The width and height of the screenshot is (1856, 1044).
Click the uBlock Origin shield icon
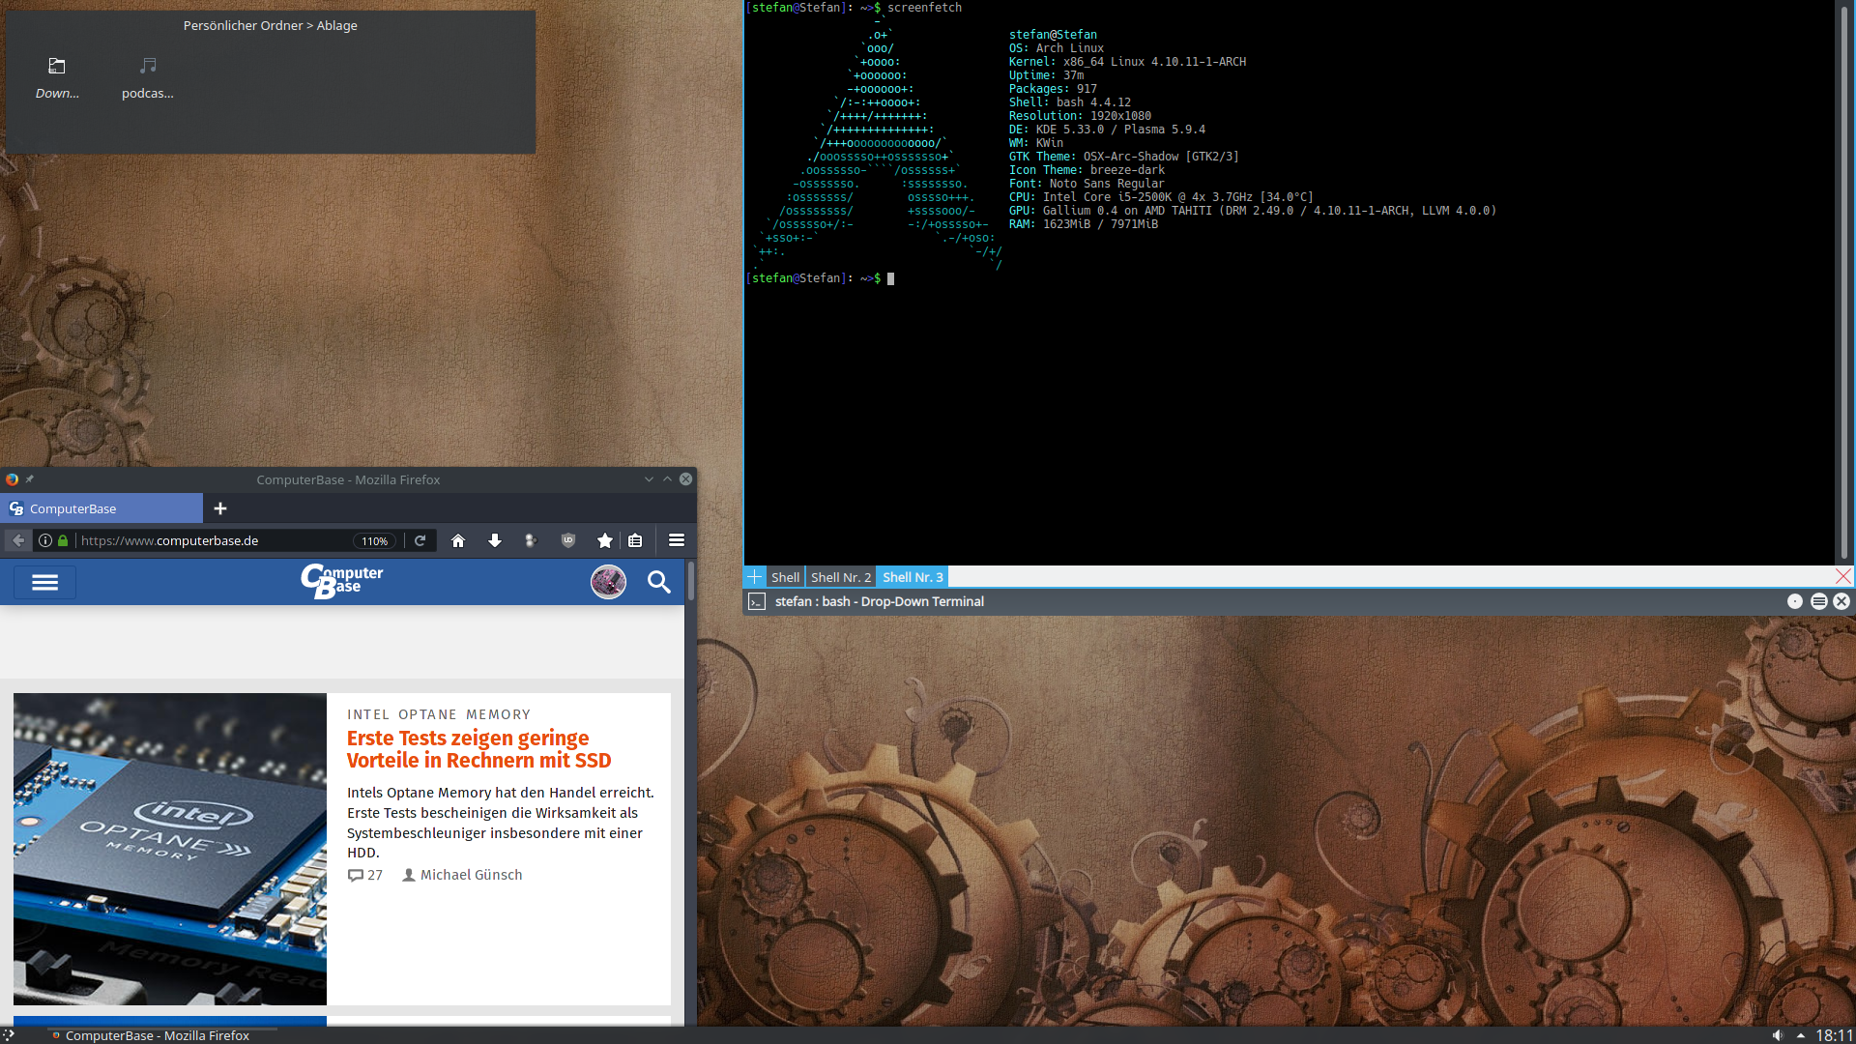click(568, 540)
